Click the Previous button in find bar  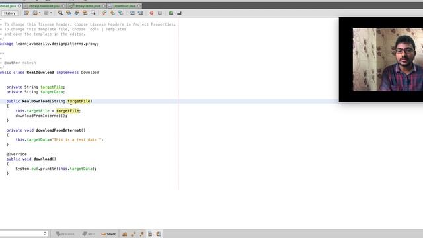[65, 234]
